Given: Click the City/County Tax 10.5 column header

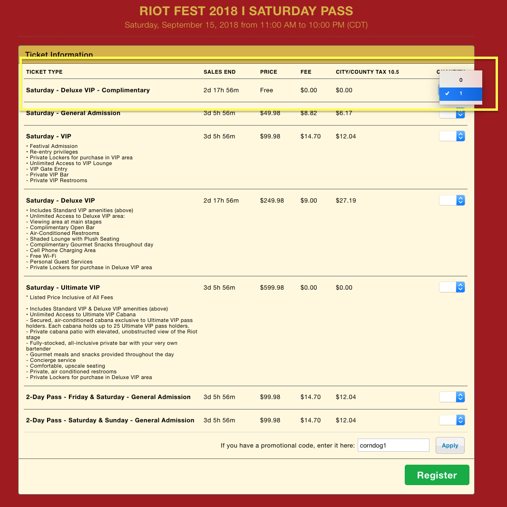Looking at the screenshot, I should [367, 72].
